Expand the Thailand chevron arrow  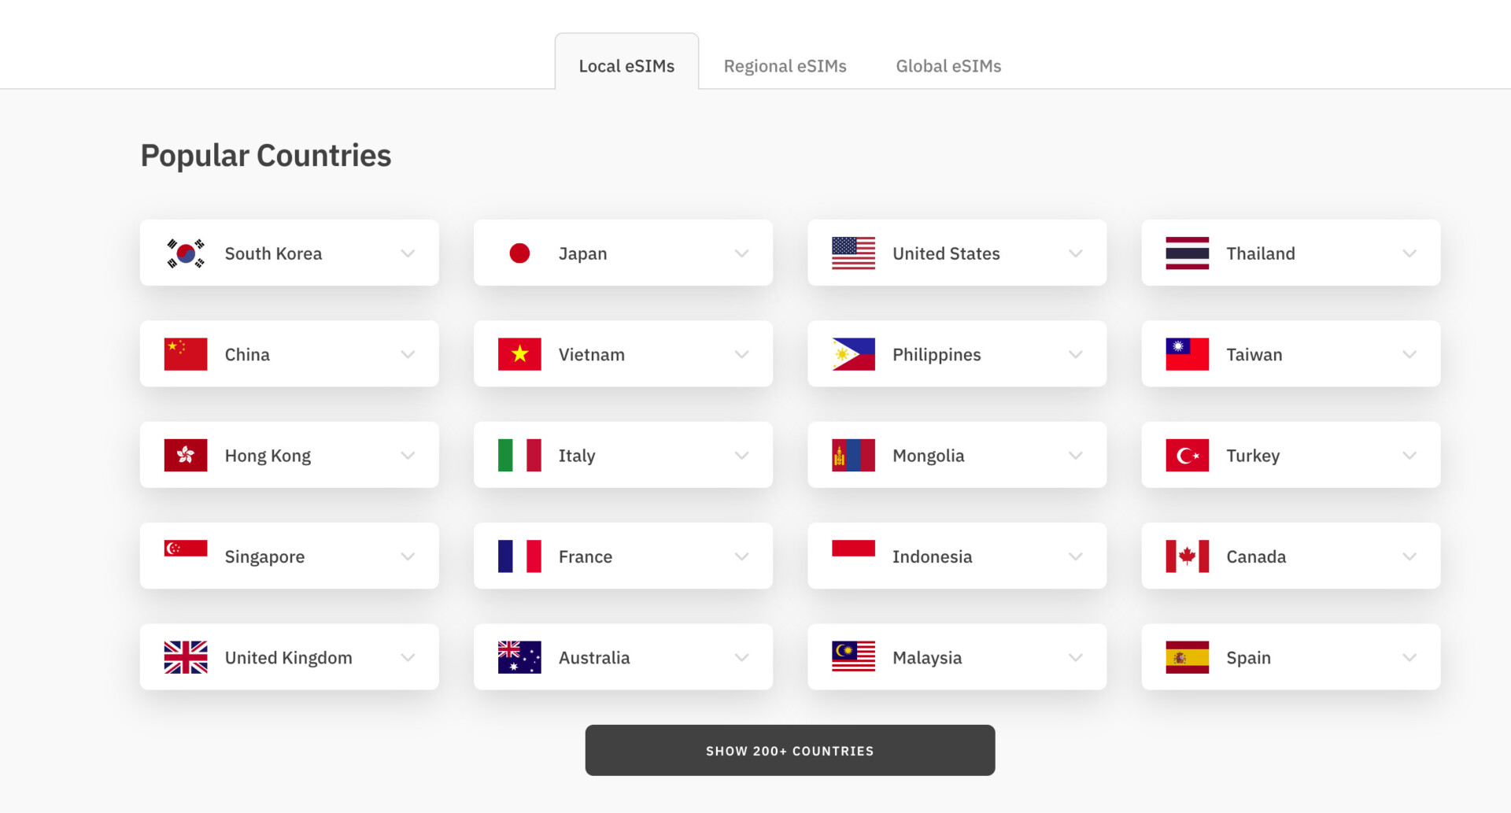pos(1409,253)
